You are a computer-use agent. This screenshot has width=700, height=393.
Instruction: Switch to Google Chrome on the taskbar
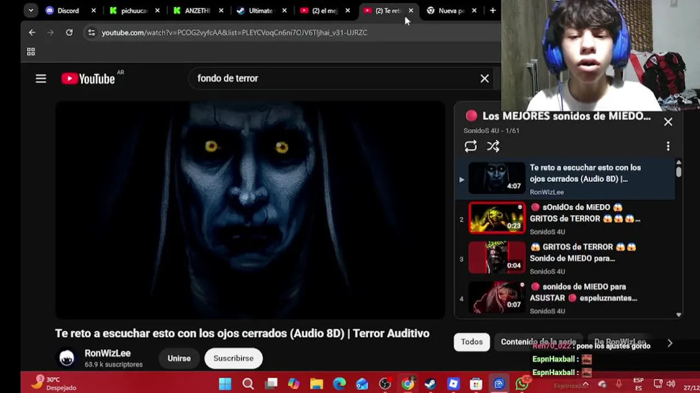408,384
